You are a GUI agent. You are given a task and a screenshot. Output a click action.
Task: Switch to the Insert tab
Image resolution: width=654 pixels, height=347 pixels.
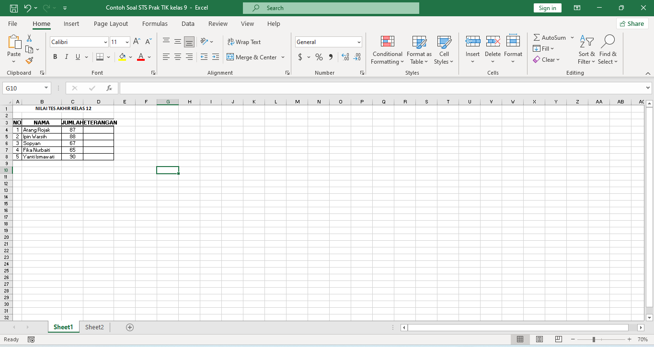71,23
